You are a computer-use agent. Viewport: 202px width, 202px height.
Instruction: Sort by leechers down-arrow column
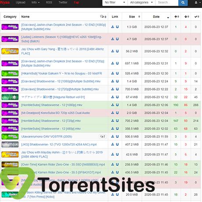click(x=186, y=17)
